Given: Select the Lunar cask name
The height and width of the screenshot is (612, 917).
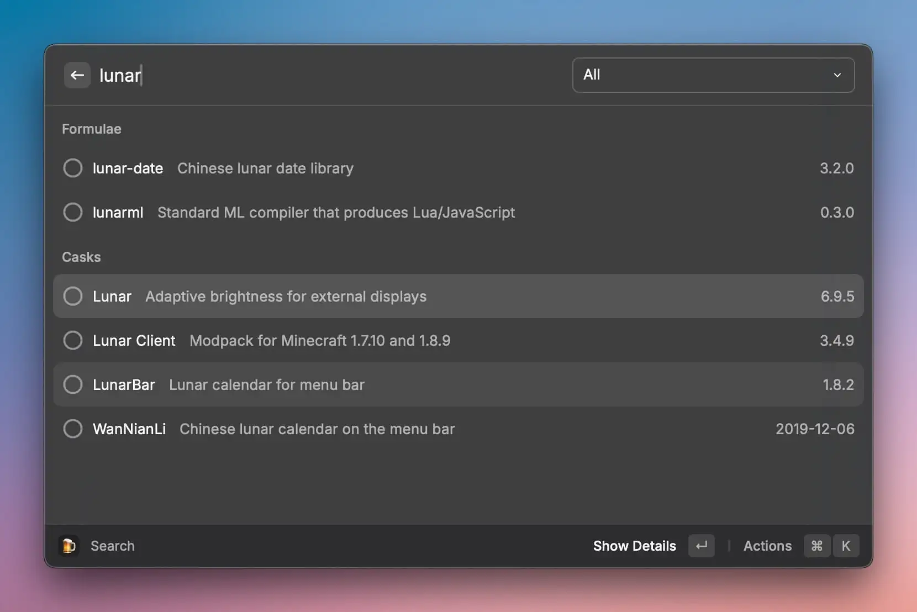Looking at the screenshot, I should pos(112,296).
